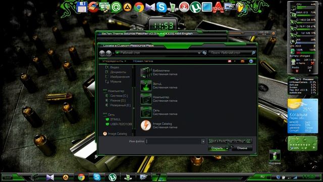Launch FL Studio from the top dock
Screen dimensions: 323x182
pyautogui.click(x=241, y=8)
